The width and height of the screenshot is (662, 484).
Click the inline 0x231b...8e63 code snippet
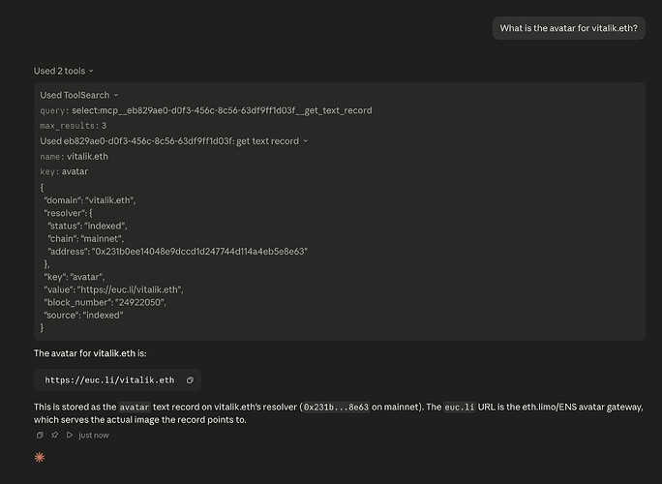[x=336, y=408]
